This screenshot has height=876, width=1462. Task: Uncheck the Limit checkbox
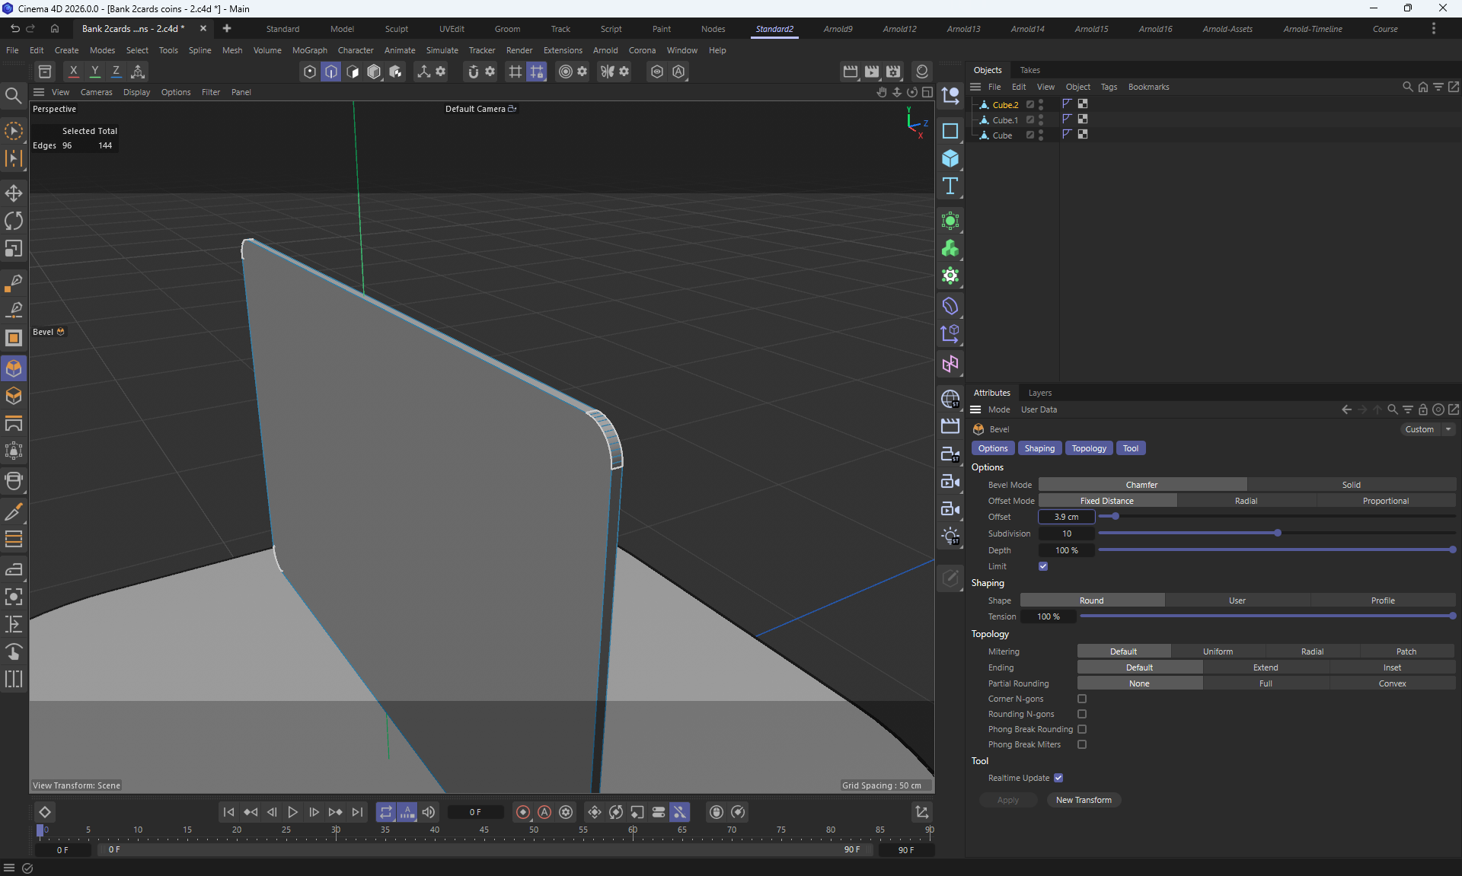point(1043,566)
